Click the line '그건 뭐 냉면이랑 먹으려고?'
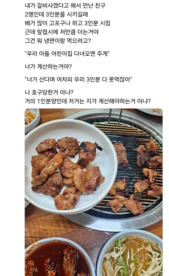 click(x=58, y=41)
